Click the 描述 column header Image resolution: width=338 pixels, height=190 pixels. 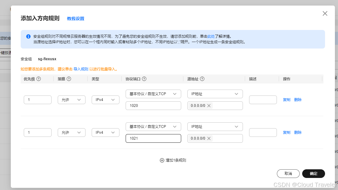(252, 79)
